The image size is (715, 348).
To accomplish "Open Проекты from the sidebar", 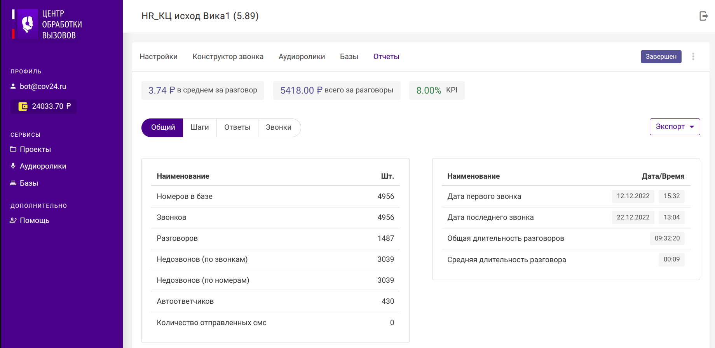I will (x=35, y=150).
